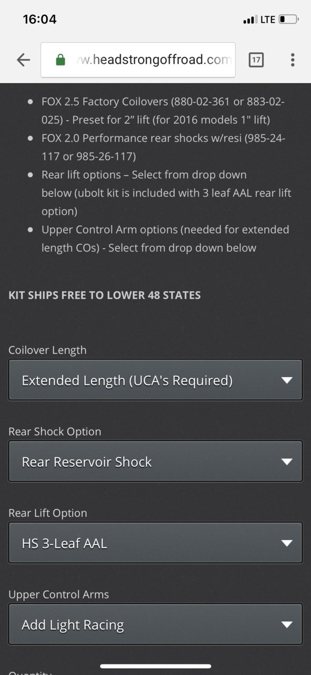Tap the iOS home indicator bar
The width and height of the screenshot is (311, 675).
[155, 666]
